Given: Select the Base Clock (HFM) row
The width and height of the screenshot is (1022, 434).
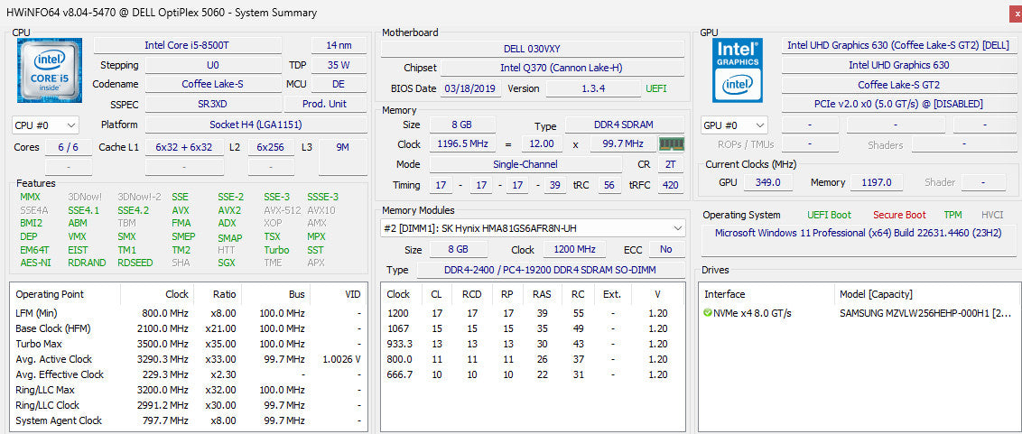Looking at the screenshot, I should click(x=189, y=328).
